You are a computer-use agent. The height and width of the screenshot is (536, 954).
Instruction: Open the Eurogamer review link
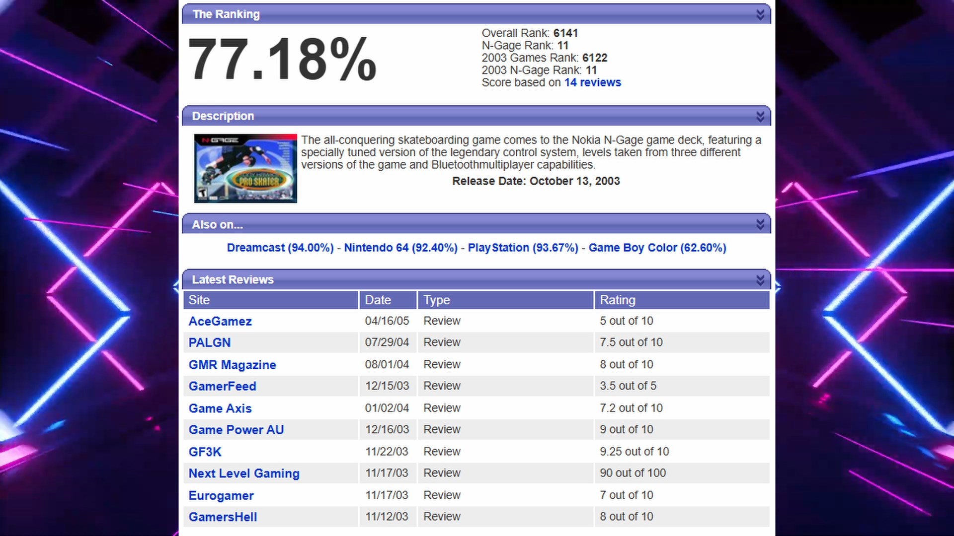pos(221,495)
